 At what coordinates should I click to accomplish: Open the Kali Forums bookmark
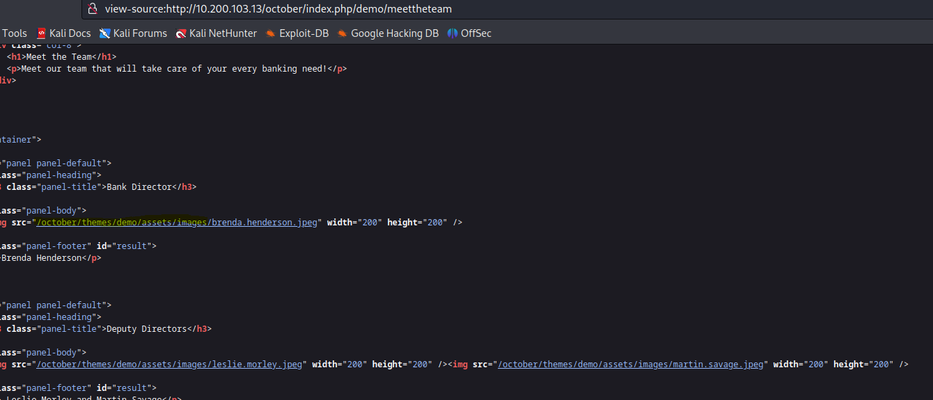[133, 33]
